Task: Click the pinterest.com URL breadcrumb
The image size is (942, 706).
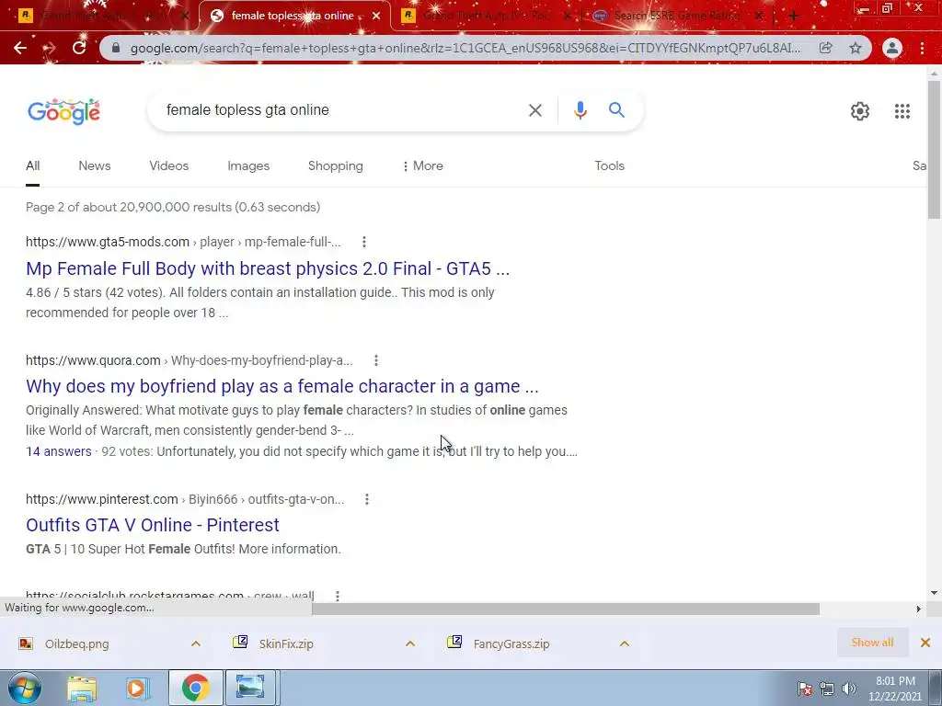Action: pos(185,499)
